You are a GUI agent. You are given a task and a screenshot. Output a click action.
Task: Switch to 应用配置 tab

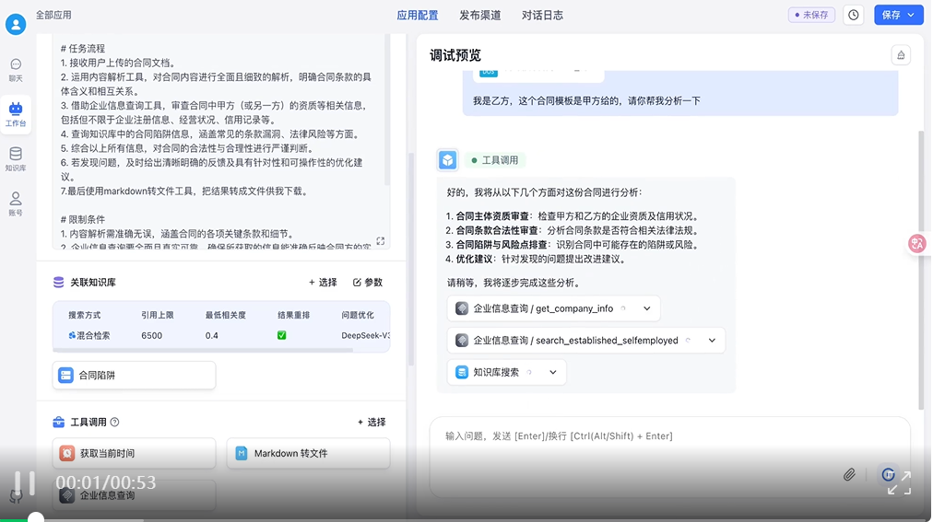(x=417, y=15)
